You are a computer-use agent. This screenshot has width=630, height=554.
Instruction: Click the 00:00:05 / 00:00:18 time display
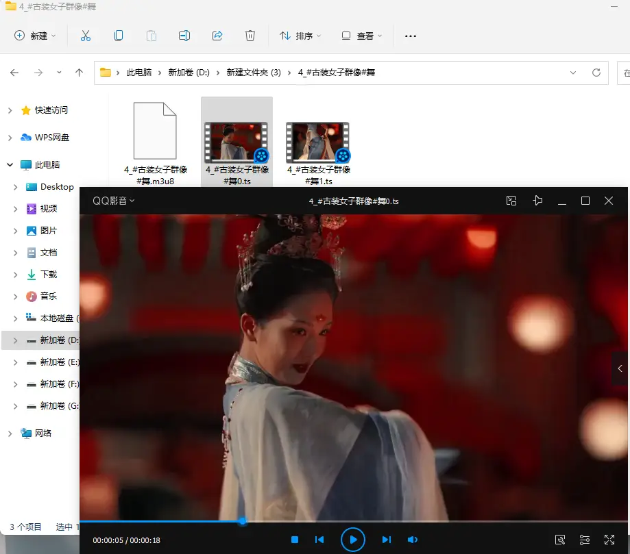(x=126, y=540)
